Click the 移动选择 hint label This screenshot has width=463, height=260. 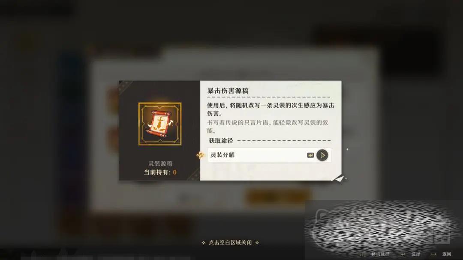pyautogui.click(x=380, y=254)
